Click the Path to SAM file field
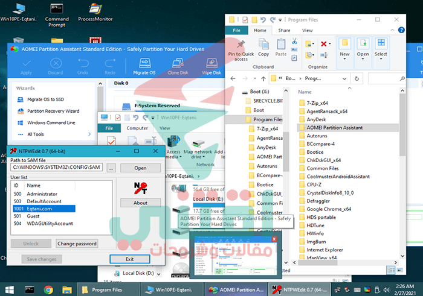Viewport: 423px width, 296px height. 57,168
